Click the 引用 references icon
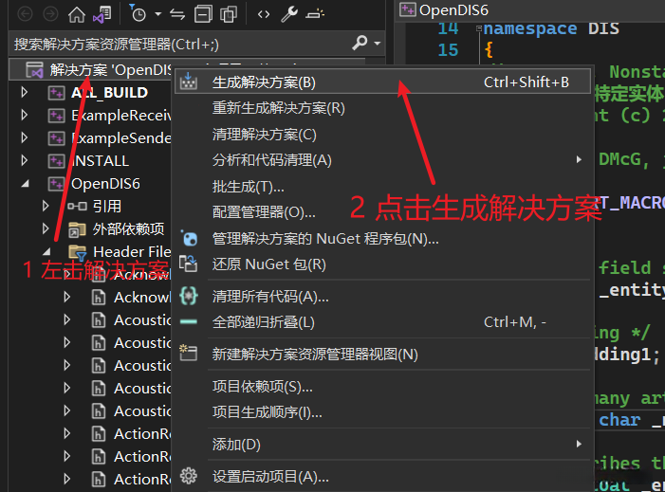This screenshot has height=492, width=665. coord(77,207)
